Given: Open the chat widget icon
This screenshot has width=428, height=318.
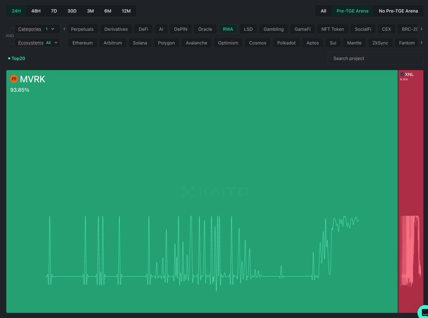Looking at the screenshot, I should pyautogui.click(x=423, y=312).
